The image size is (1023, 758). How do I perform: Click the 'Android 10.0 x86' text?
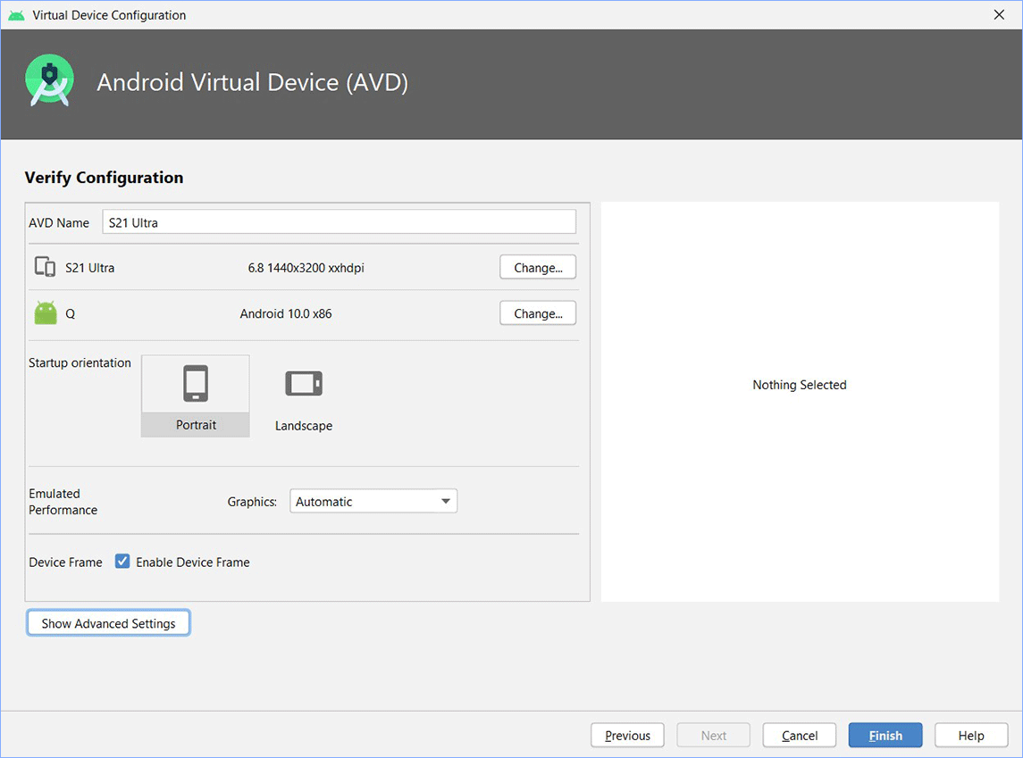pos(286,313)
